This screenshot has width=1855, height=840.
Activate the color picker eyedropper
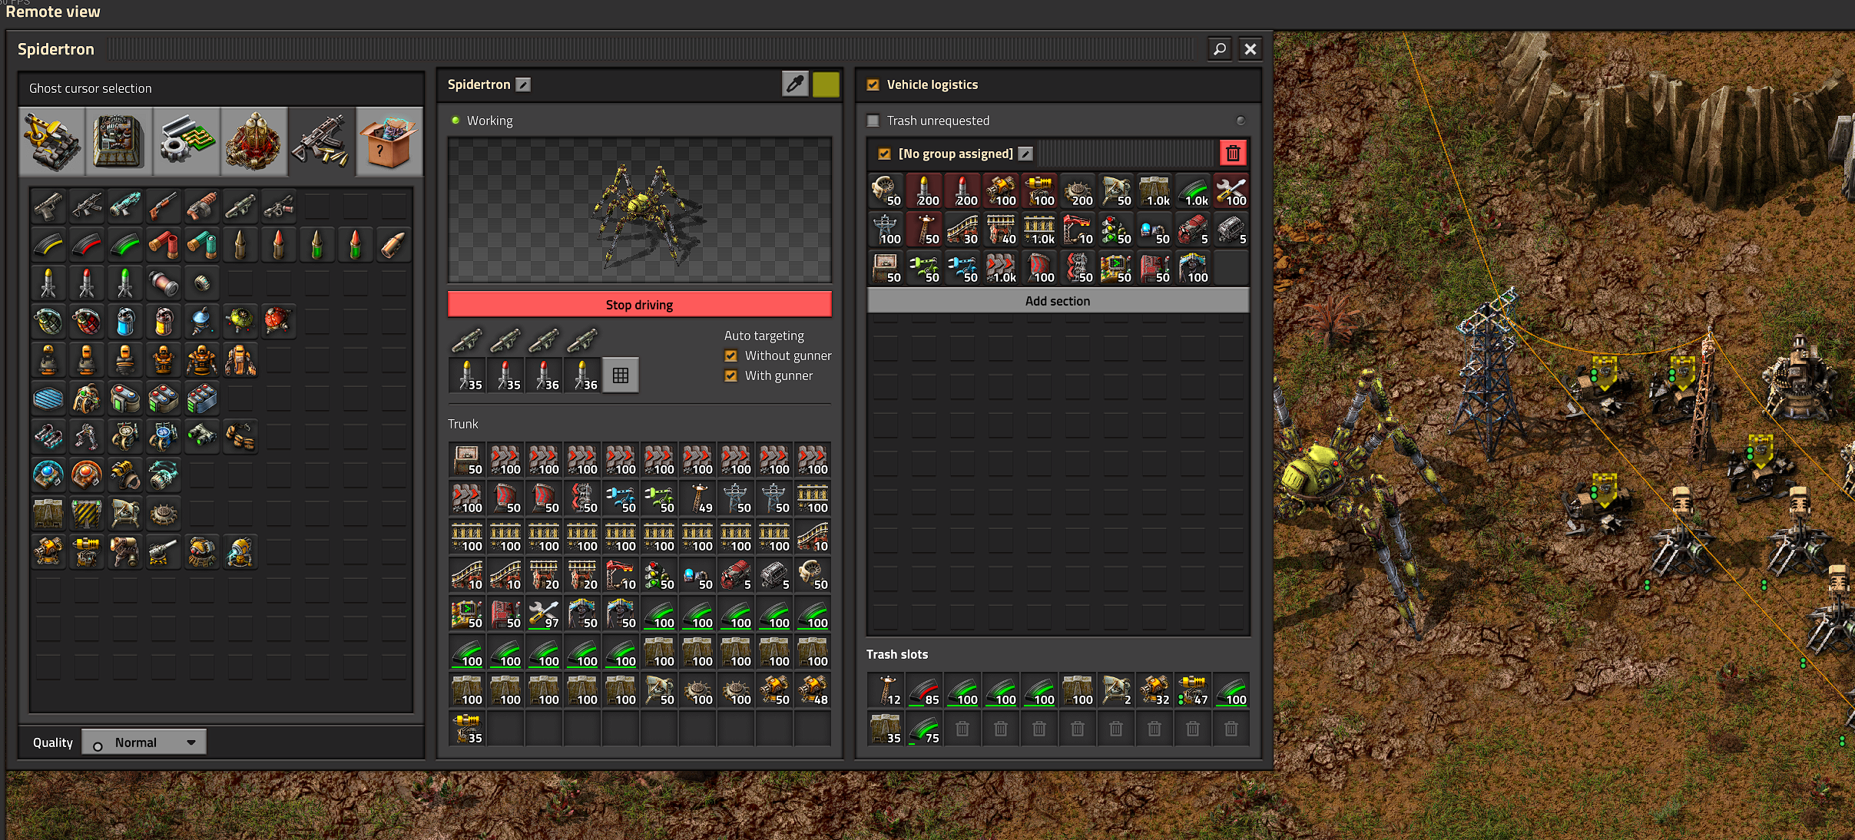(795, 84)
